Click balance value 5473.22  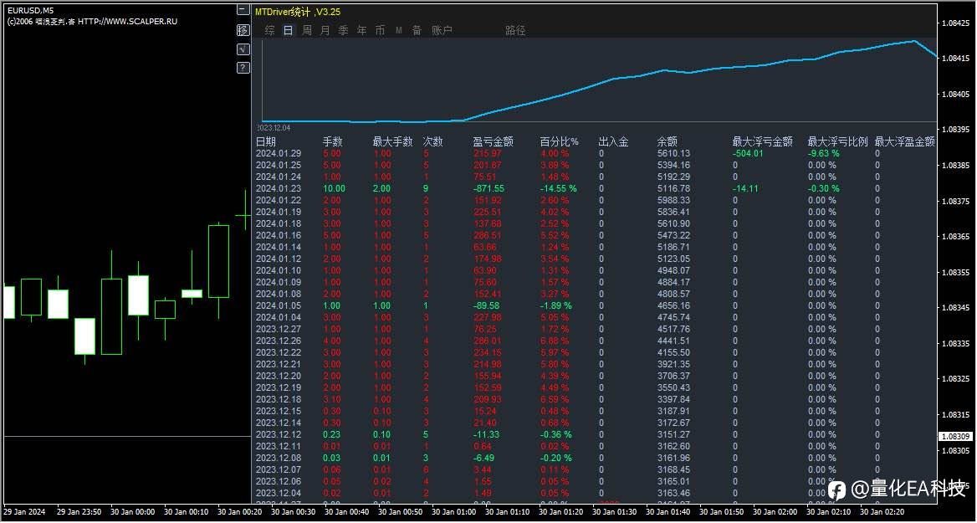(x=673, y=235)
